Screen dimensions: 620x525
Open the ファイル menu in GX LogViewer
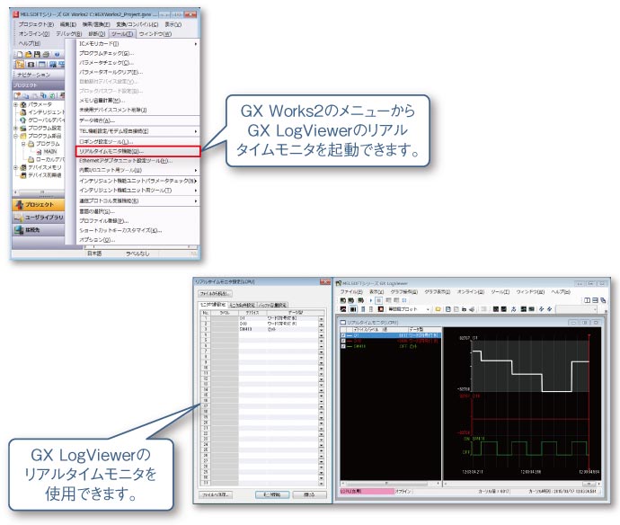coord(350,292)
